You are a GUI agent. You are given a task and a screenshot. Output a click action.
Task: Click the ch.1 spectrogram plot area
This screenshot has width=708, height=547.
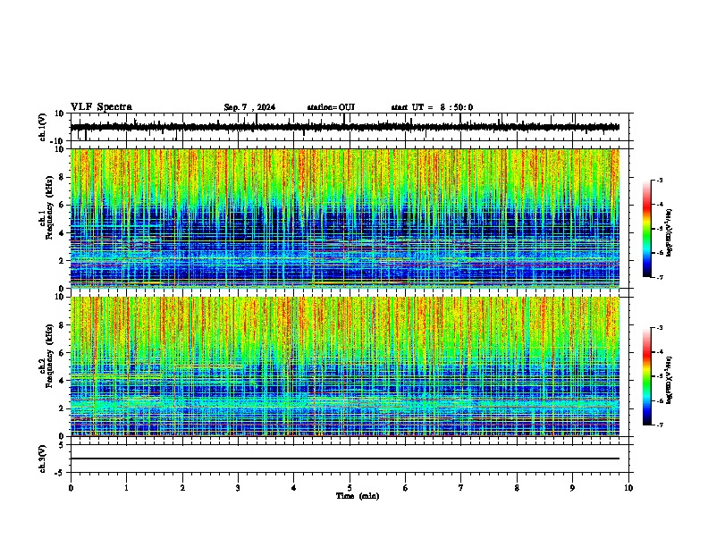pyautogui.click(x=345, y=218)
